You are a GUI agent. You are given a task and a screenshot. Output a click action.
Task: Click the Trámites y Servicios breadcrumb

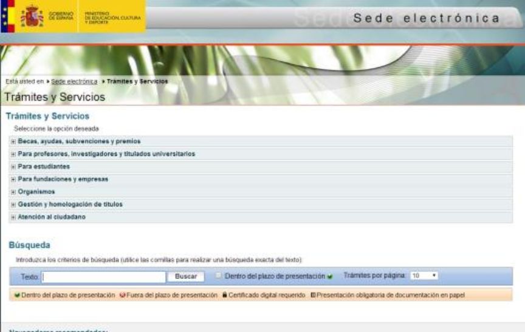coord(137,81)
